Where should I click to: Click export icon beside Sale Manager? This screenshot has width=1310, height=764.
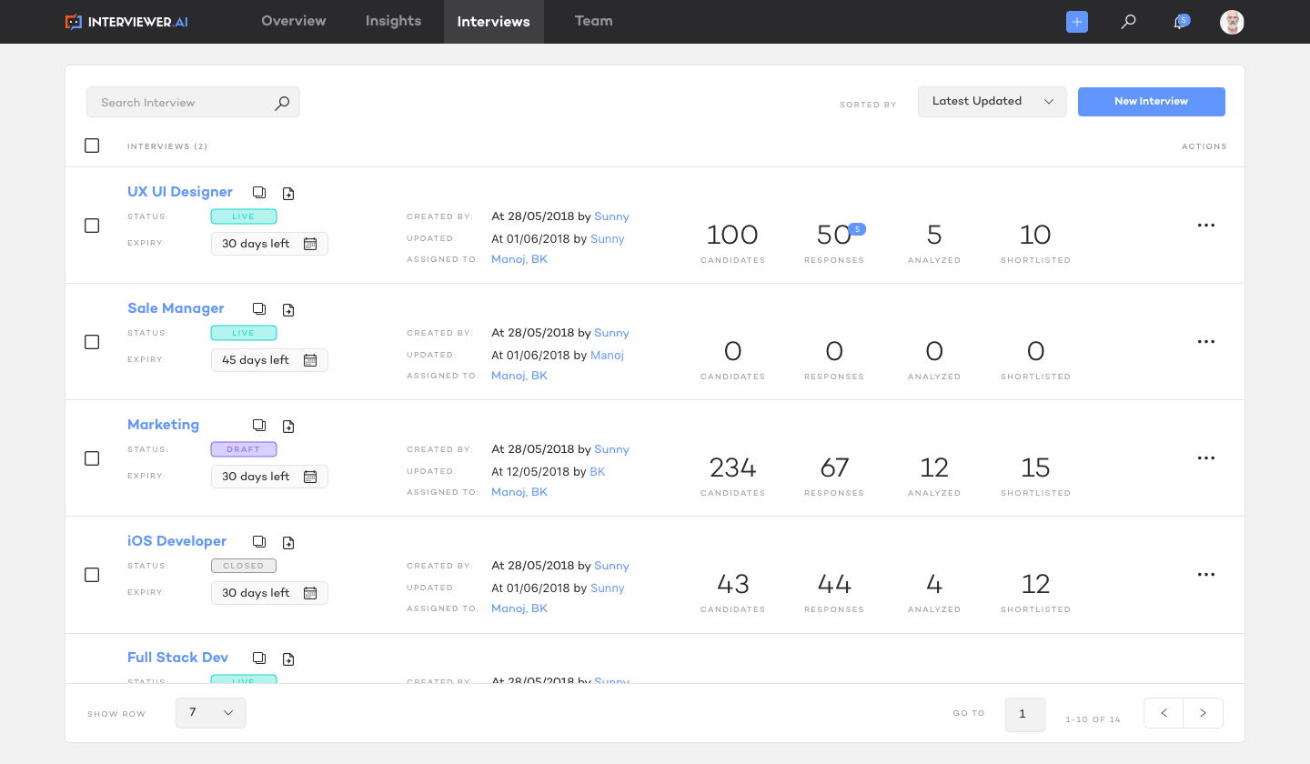[x=288, y=310]
